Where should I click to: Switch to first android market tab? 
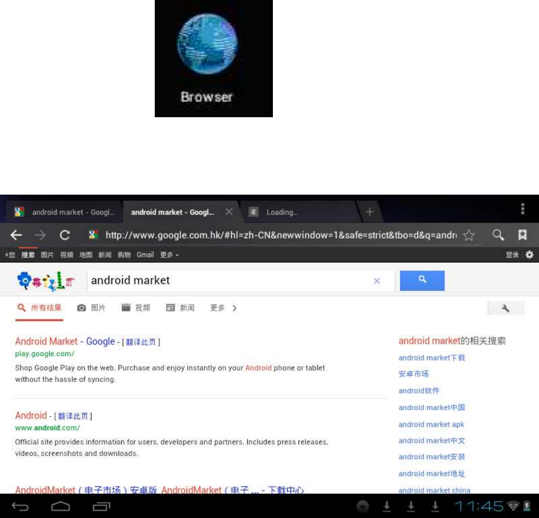(65, 212)
